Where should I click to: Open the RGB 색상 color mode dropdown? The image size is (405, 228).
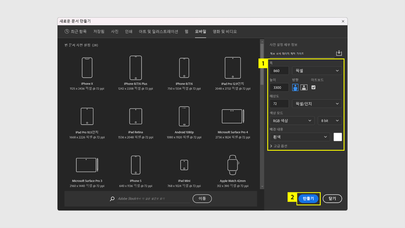pyautogui.click(x=292, y=120)
